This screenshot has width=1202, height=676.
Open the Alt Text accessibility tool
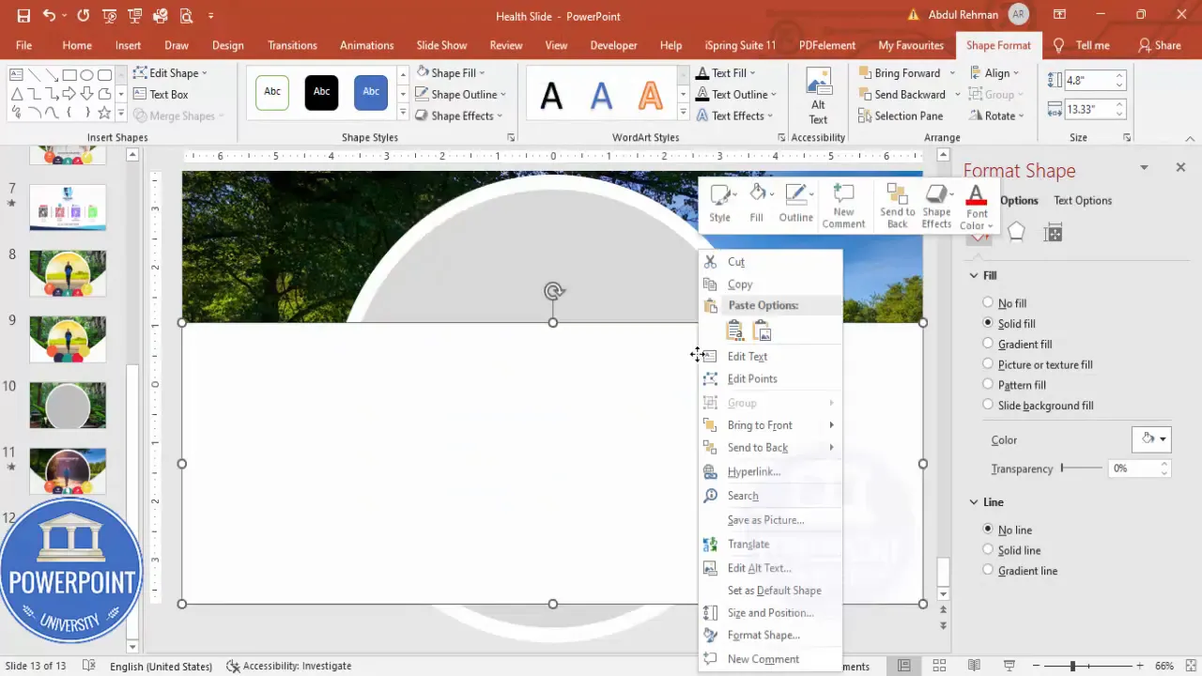point(819,96)
